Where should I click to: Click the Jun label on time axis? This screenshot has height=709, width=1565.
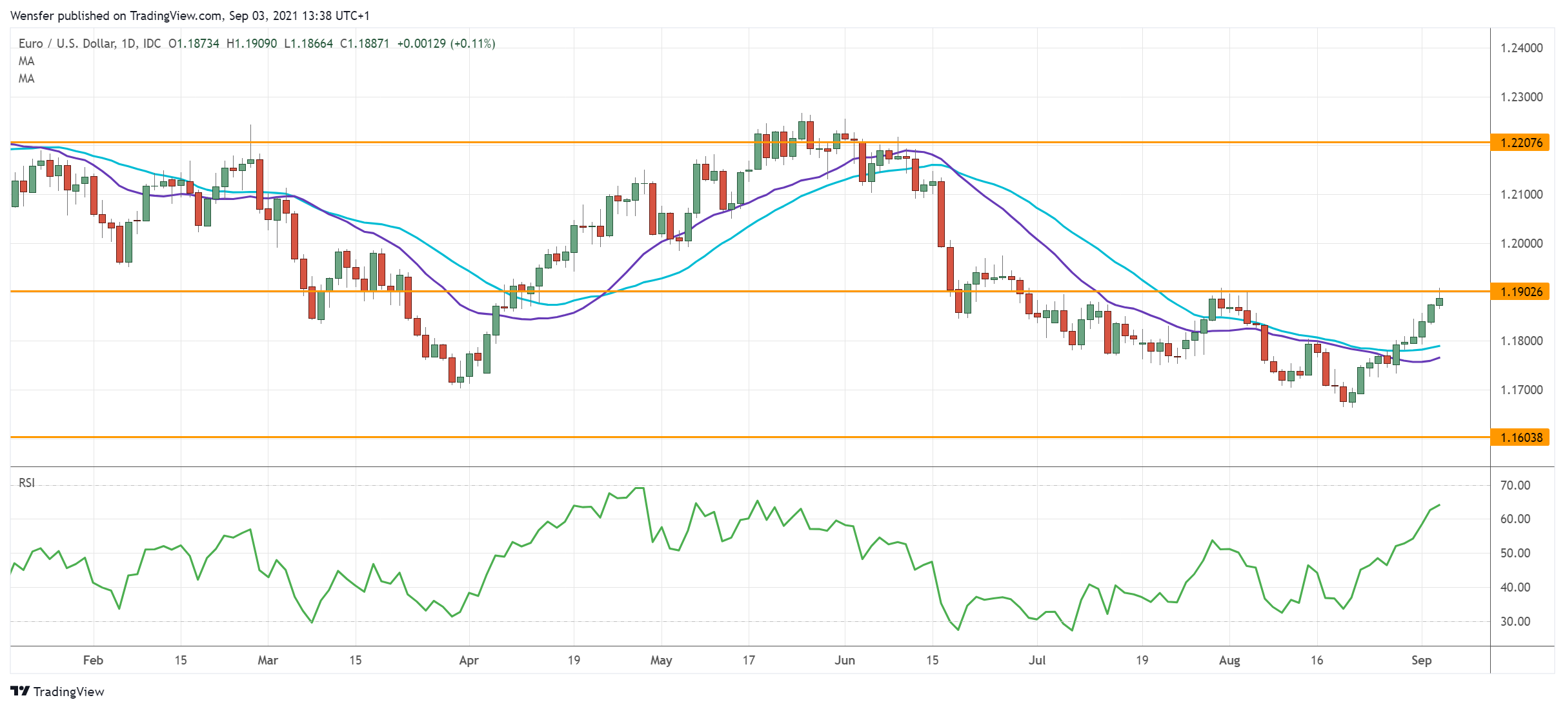[844, 660]
